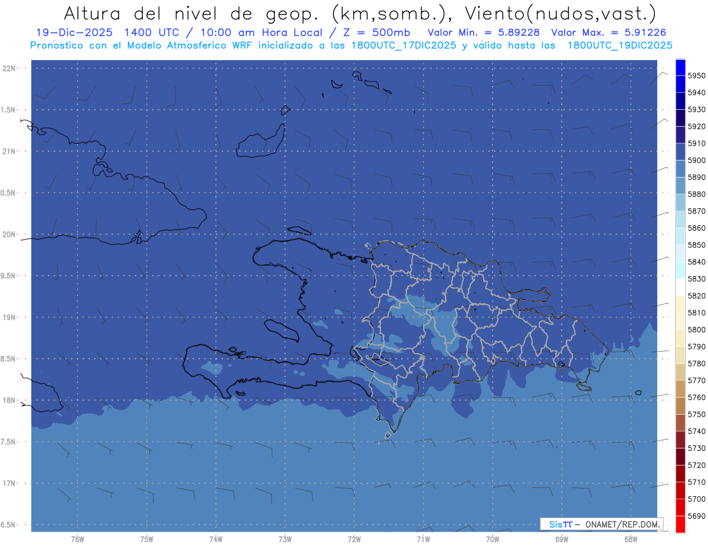Click the '1400 UTC' time label
The width and height of the screenshot is (708, 547).
[x=152, y=32]
